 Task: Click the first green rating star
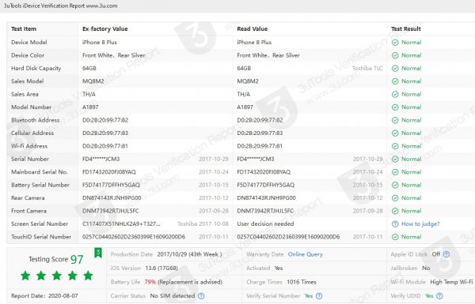click(x=25, y=276)
